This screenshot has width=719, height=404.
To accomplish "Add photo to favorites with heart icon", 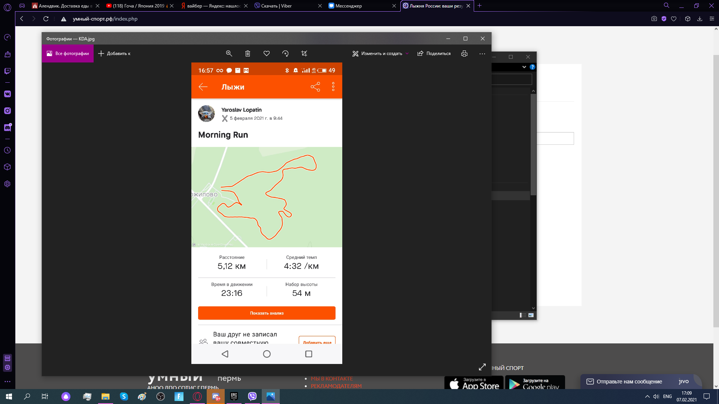I will pyautogui.click(x=267, y=53).
